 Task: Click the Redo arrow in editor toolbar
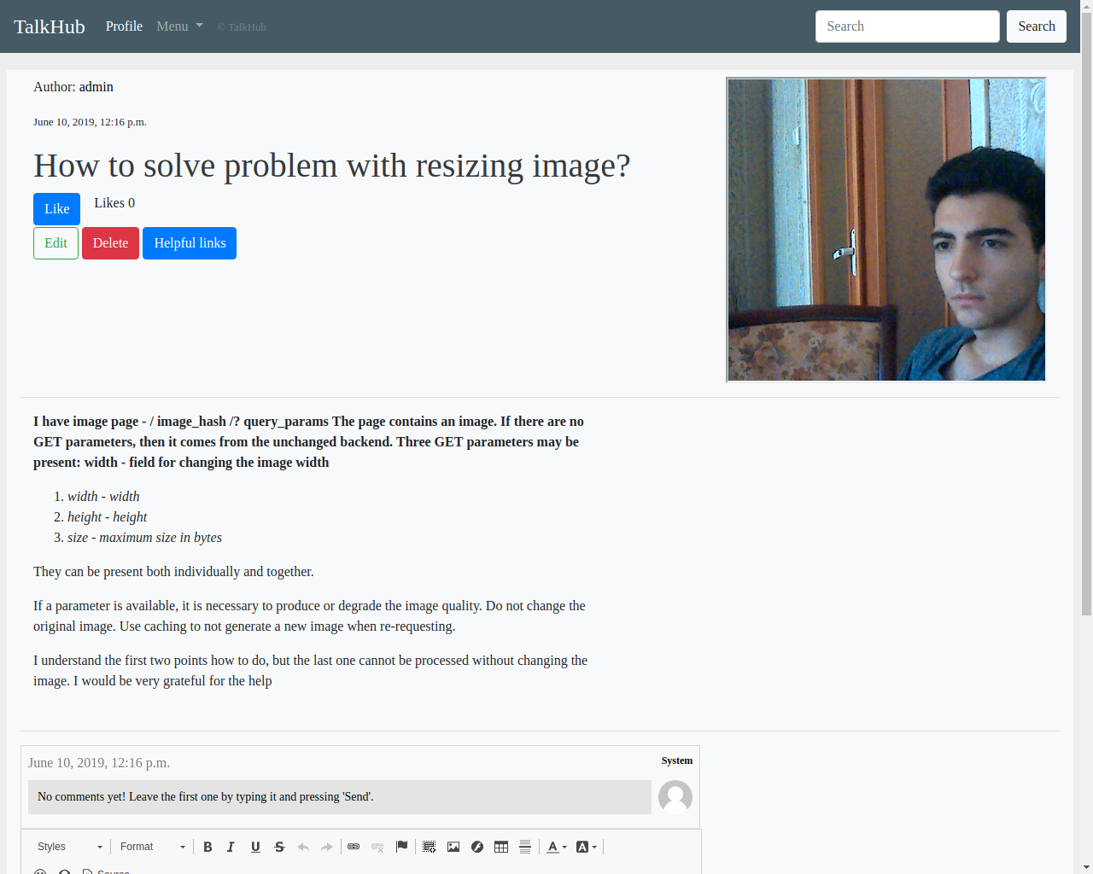tap(327, 847)
